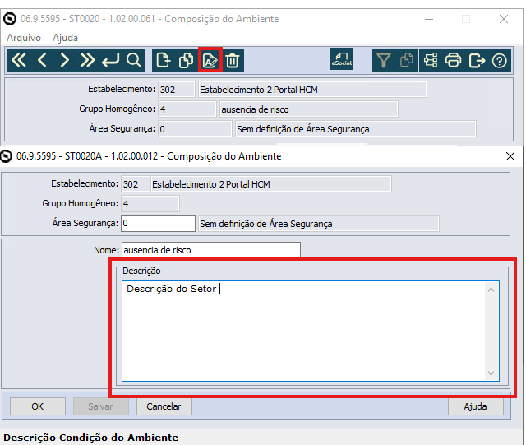Confirm with the OK button
526x445 pixels.
tap(38, 406)
